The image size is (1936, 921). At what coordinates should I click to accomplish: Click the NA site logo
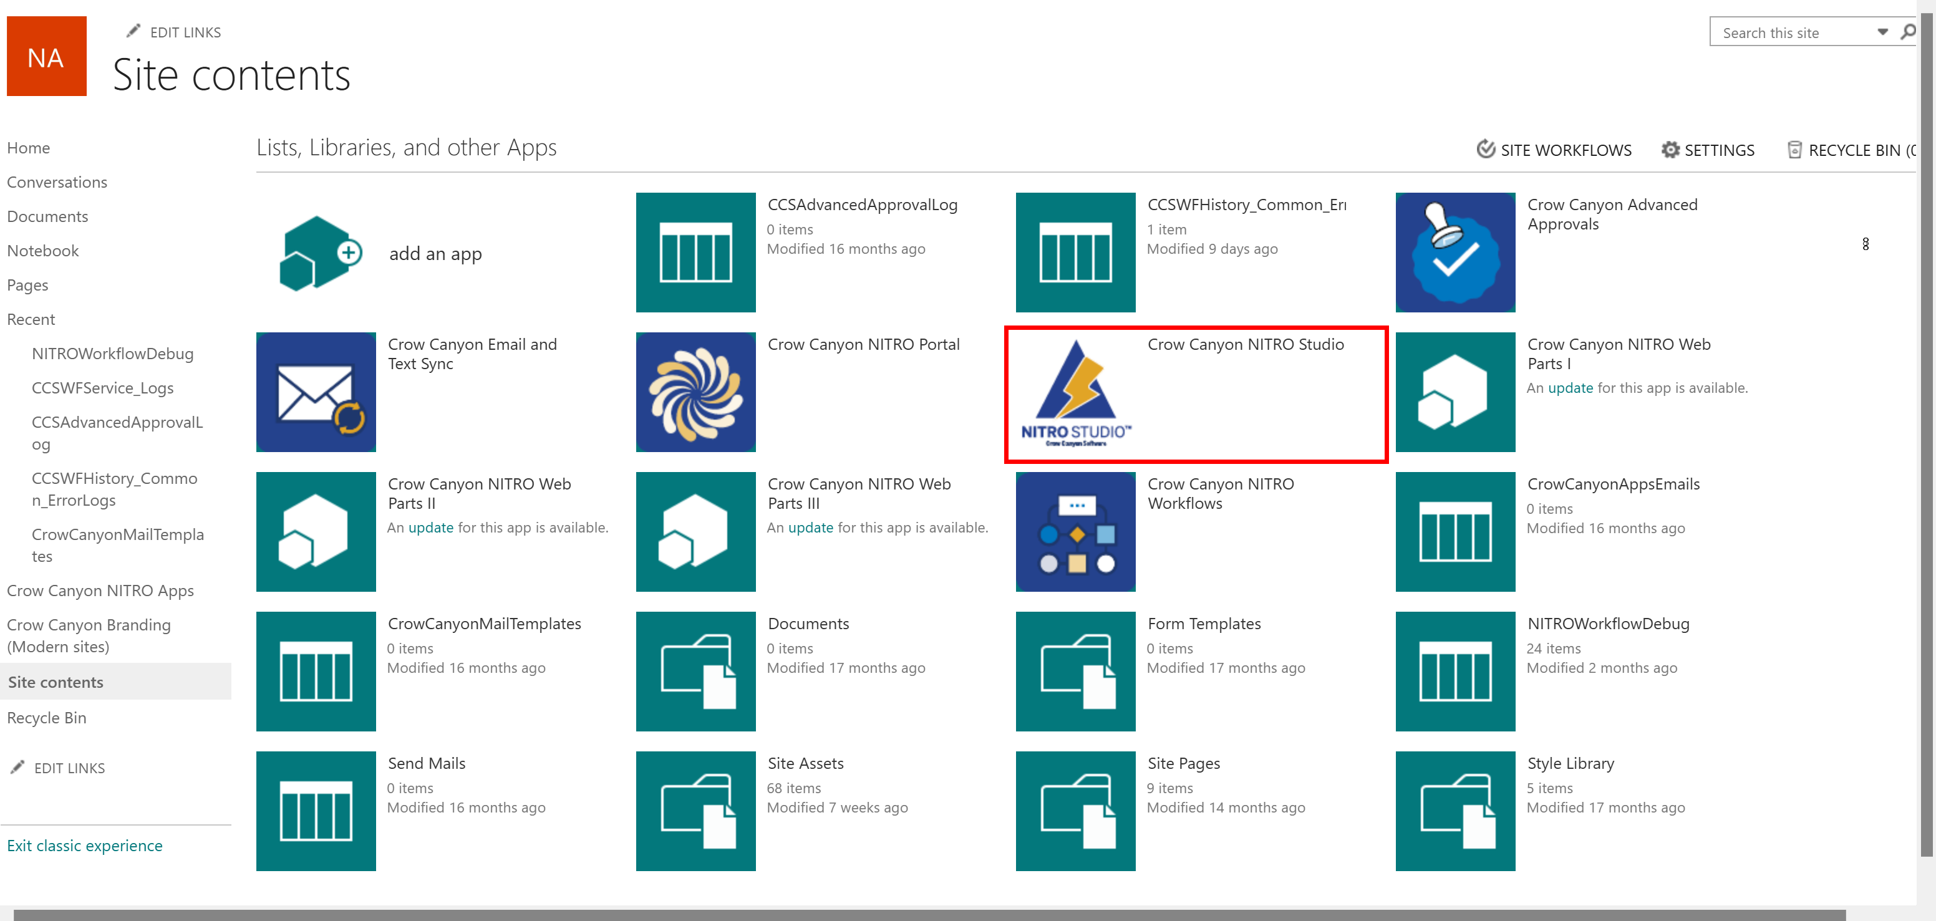(47, 56)
